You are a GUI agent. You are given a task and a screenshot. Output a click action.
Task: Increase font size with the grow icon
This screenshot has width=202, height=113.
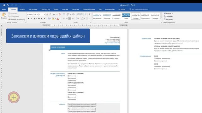click(x=47, y=14)
